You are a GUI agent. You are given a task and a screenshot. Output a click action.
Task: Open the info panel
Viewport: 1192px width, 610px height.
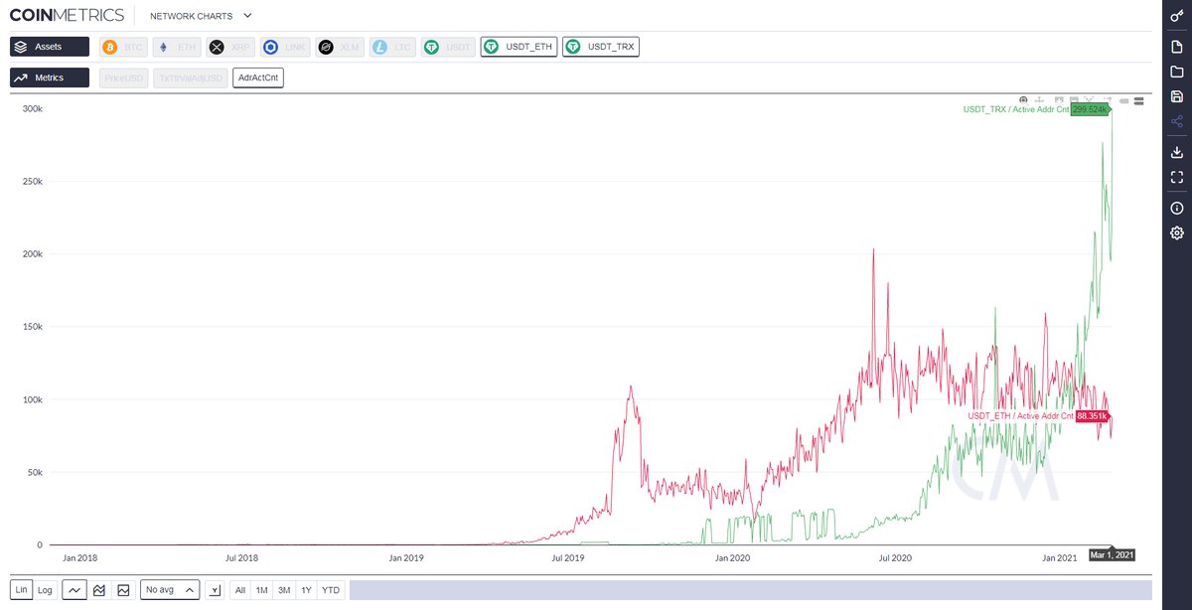pos(1177,208)
